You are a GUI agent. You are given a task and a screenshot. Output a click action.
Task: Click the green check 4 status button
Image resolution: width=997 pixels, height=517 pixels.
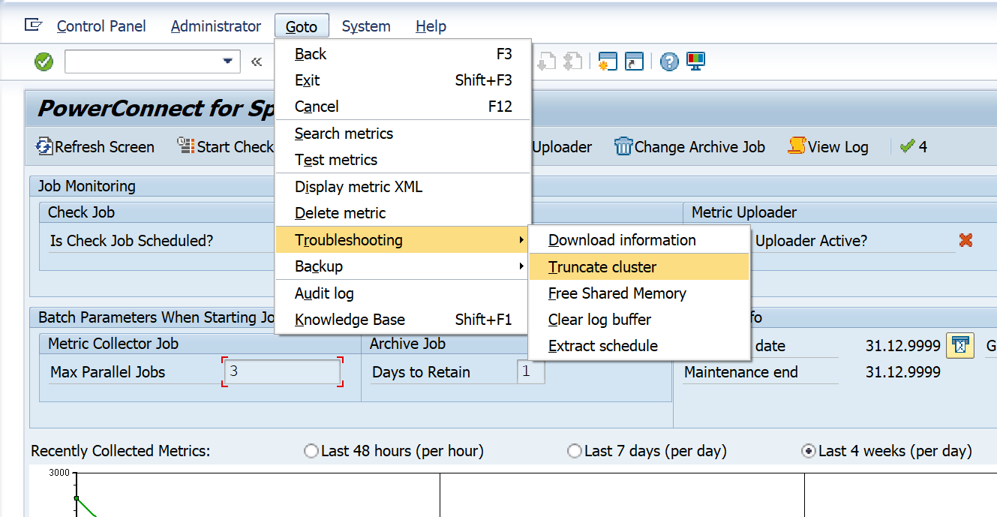914,146
